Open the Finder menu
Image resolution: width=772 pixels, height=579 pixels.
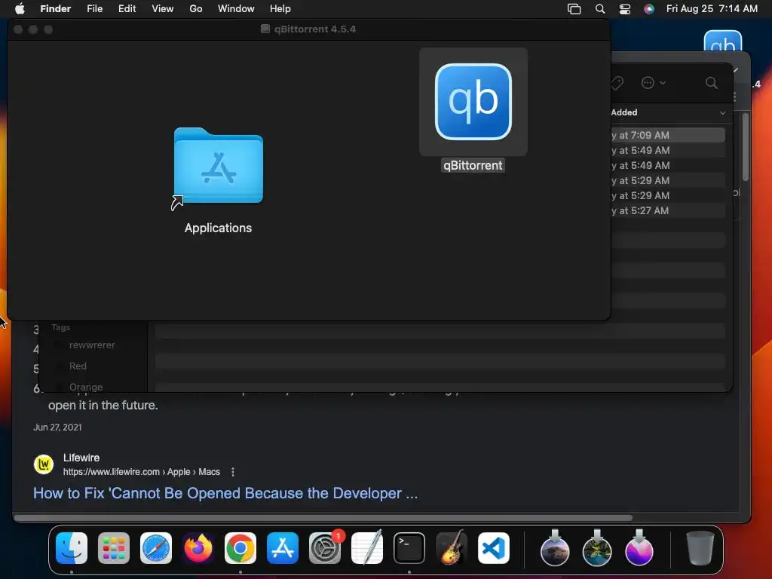(56, 8)
